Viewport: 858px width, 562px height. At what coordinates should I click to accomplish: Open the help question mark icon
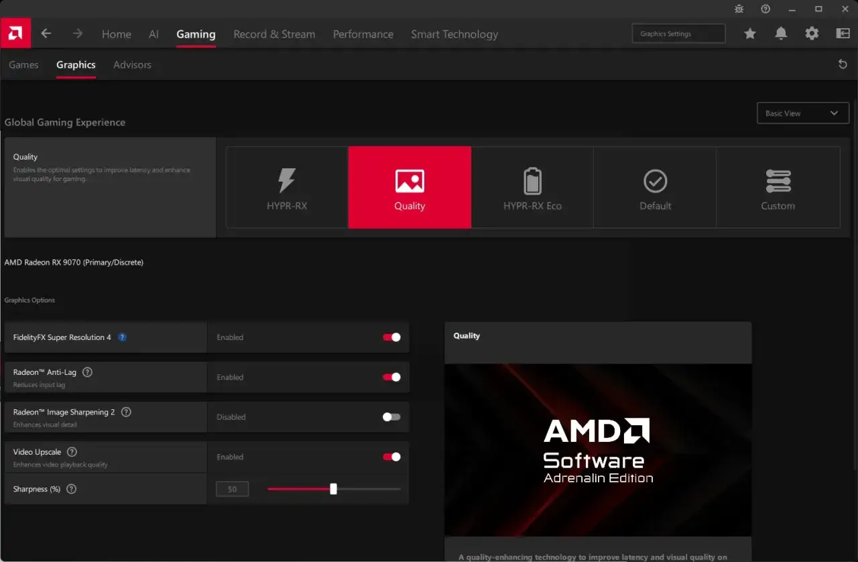click(765, 9)
